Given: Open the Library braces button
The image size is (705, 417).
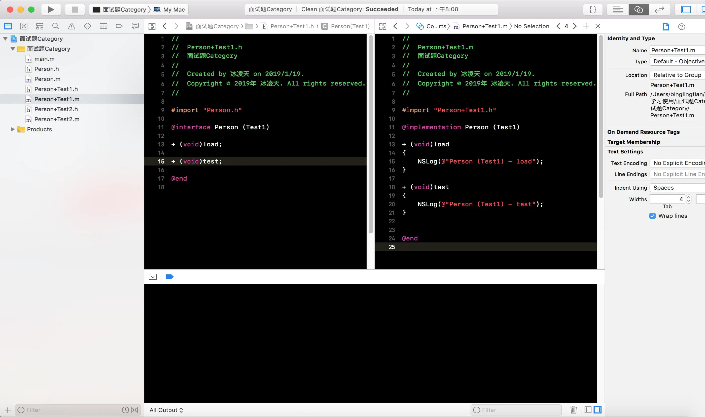Looking at the screenshot, I should coord(593,10).
